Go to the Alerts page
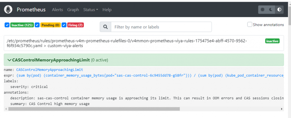This screenshot has width=291, height=118. coord(57,10)
